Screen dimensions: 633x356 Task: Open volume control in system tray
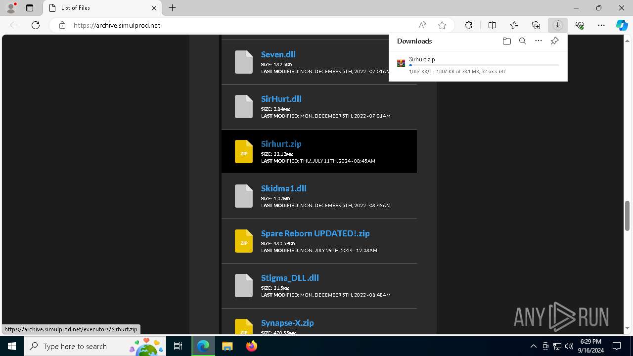coord(569,346)
